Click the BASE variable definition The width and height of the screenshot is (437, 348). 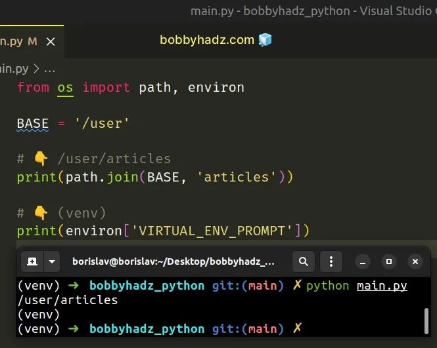coord(33,123)
